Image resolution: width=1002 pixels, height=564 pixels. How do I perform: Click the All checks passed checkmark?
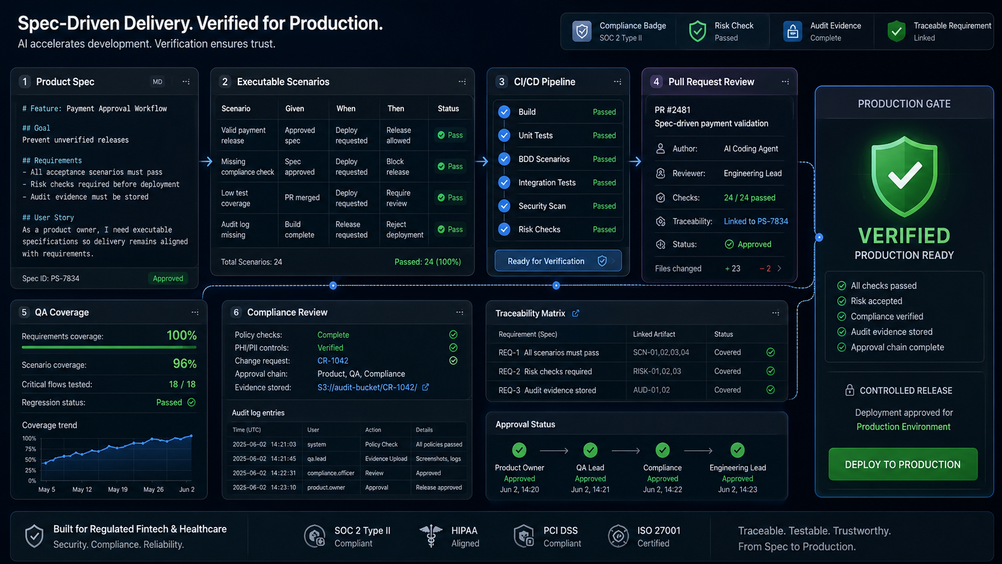coord(841,286)
